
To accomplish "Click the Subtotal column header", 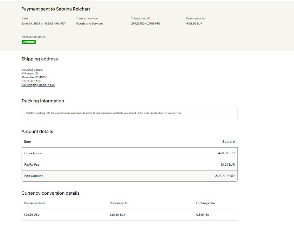I will [x=229, y=142].
